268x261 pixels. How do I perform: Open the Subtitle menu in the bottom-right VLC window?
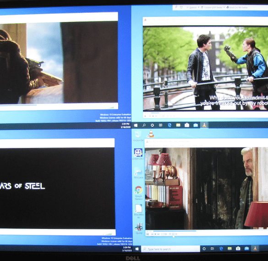coord(181,146)
